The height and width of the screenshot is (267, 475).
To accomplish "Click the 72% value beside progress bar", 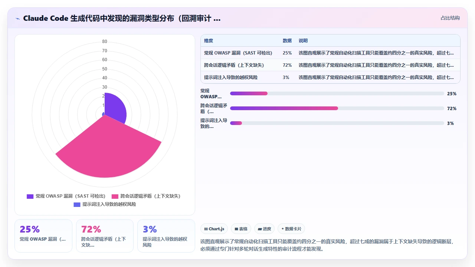I will tap(452, 109).
